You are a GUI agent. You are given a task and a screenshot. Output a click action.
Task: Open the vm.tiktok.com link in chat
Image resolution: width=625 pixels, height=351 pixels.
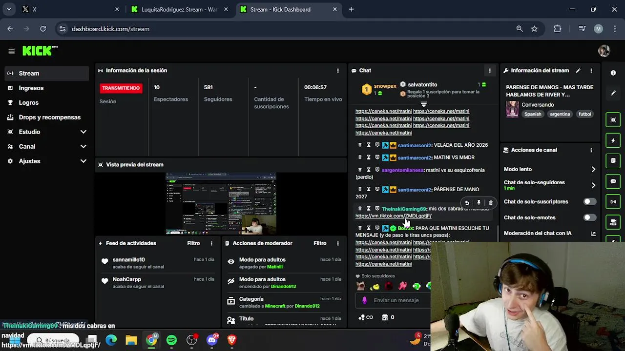(393, 216)
